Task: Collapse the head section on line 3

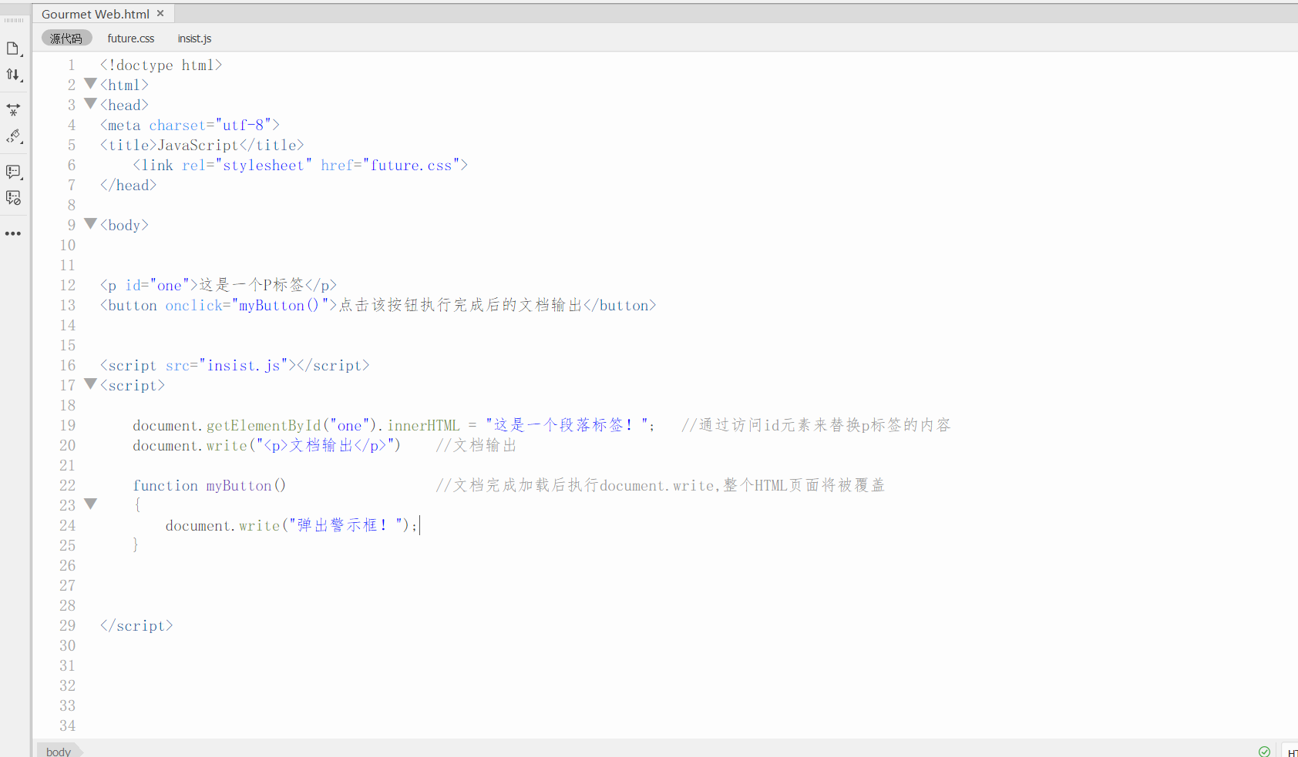Action: click(x=90, y=104)
